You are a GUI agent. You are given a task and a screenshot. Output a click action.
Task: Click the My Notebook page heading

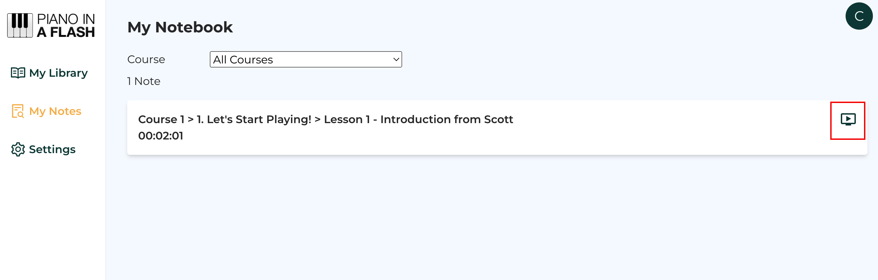tap(180, 27)
